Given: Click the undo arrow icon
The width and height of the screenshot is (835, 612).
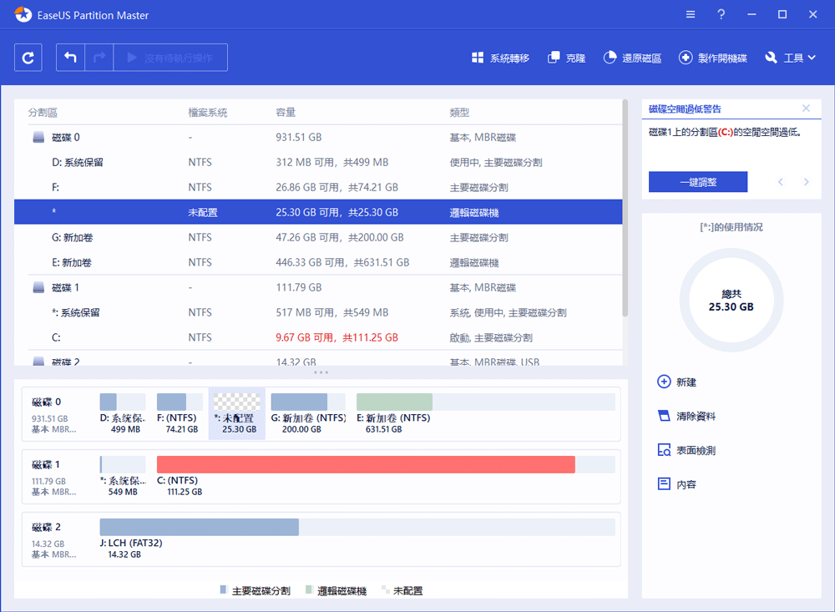Looking at the screenshot, I should [x=71, y=58].
